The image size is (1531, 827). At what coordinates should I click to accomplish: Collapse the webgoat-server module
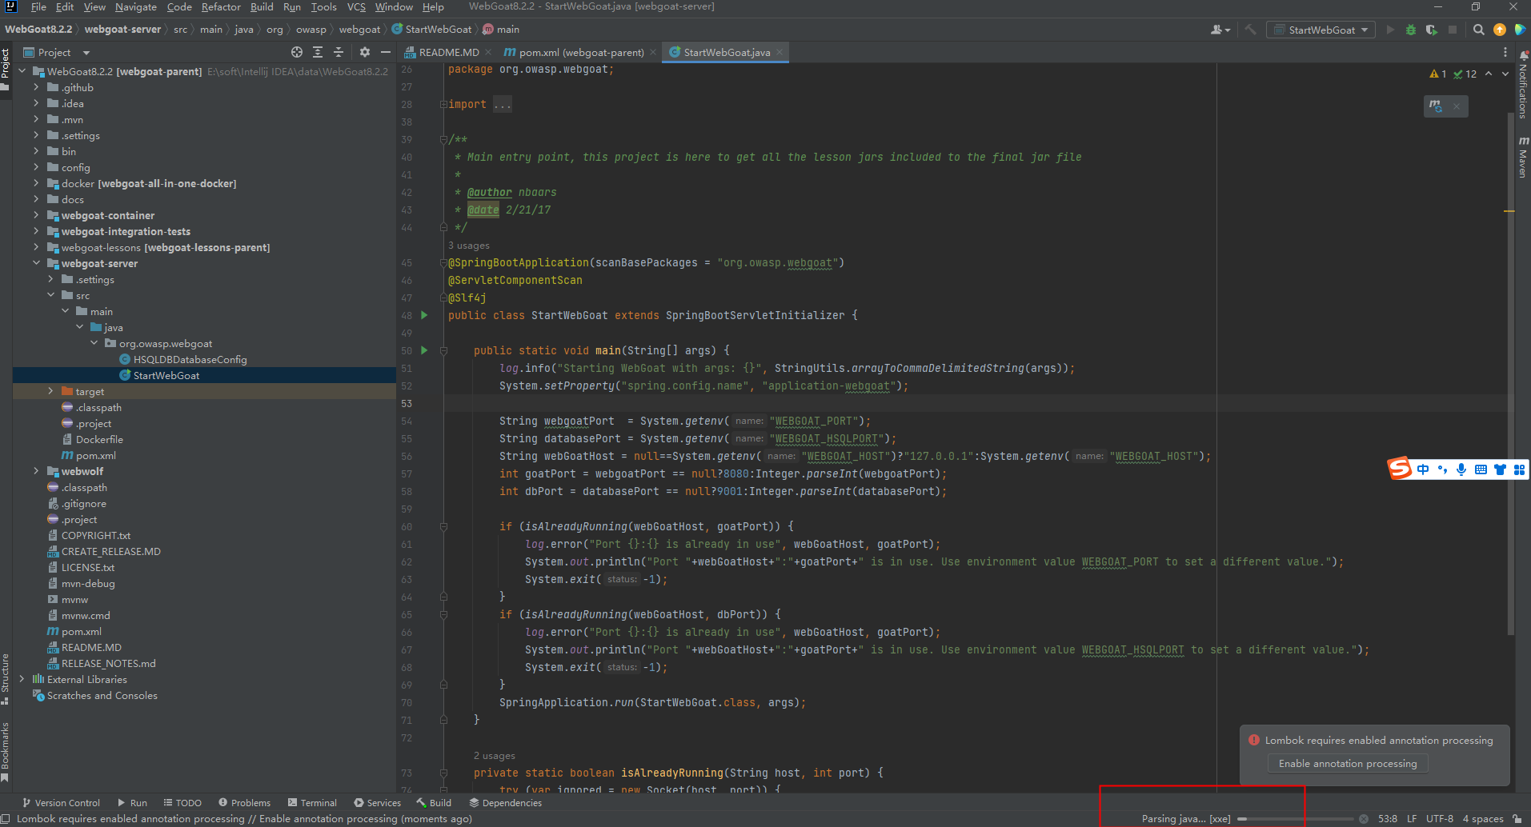pyautogui.click(x=36, y=263)
